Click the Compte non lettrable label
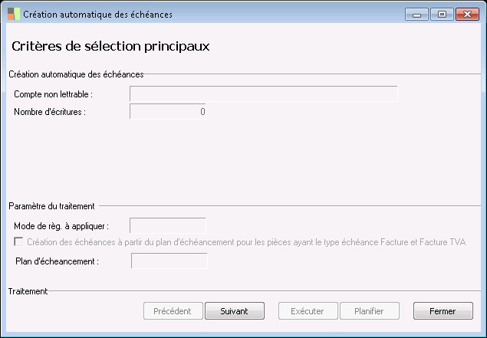487x338 pixels. 53,94
